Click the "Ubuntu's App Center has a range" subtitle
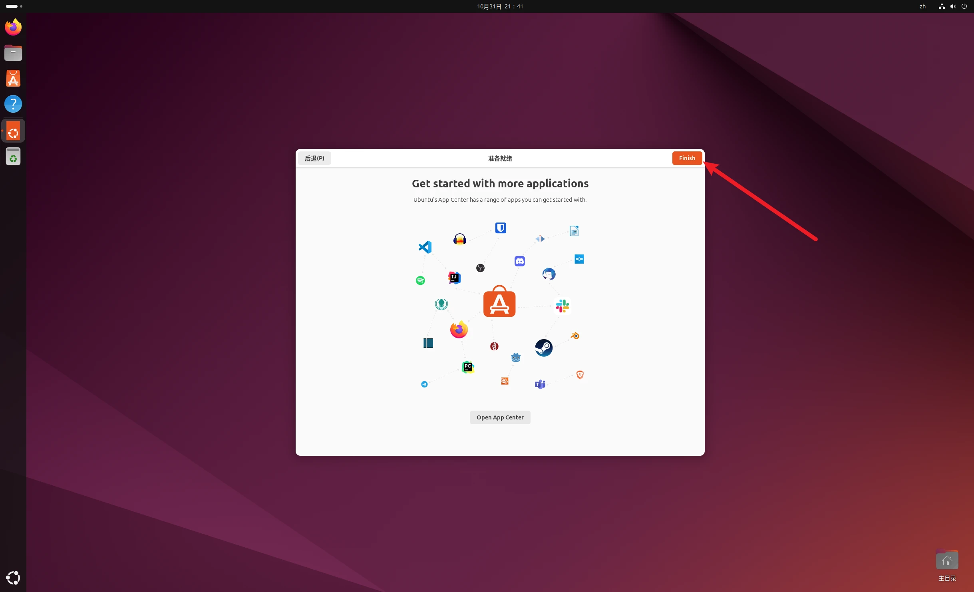 pos(500,200)
